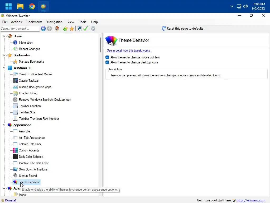Uncheck Allow themes to change desktop icons
The image size is (270, 203).
[107, 62]
